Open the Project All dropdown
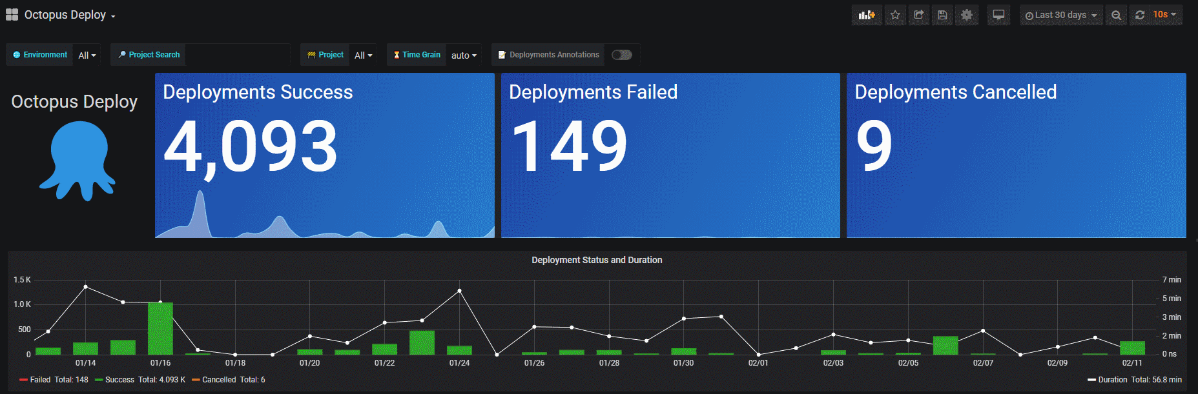This screenshot has width=1198, height=394. (363, 55)
